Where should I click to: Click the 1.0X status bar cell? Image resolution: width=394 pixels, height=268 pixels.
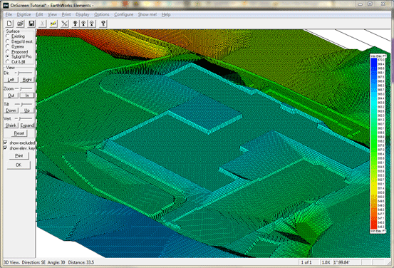point(326,262)
